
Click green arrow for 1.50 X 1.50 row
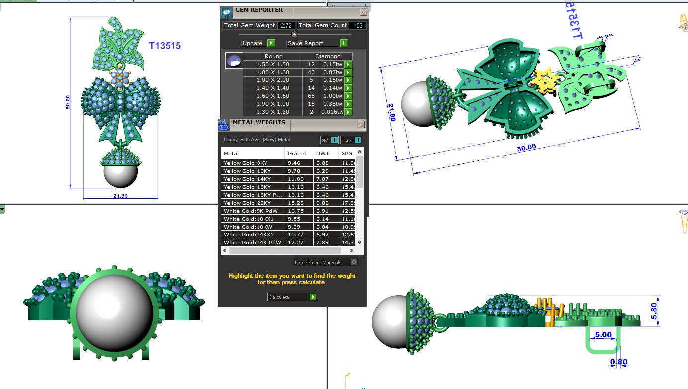[348, 64]
